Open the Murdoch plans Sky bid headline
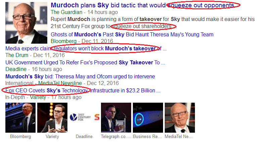Image resolution: width=257 pixels, height=142 pixels. (143, 5)
